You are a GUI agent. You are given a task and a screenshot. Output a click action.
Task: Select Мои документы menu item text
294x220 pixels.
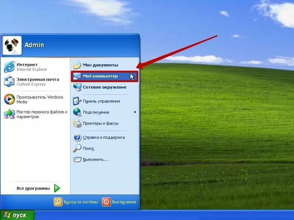(x=101, y=65)
